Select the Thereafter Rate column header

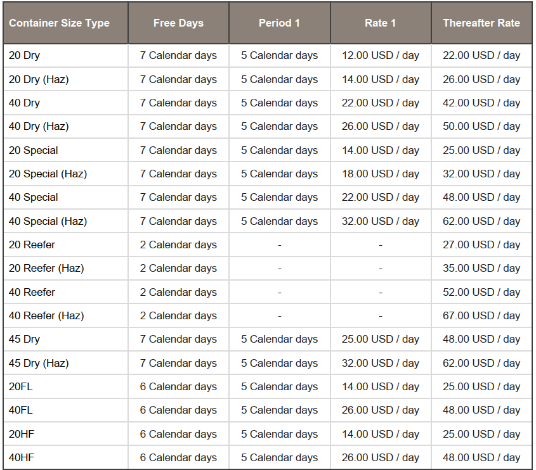click(481, 23)
